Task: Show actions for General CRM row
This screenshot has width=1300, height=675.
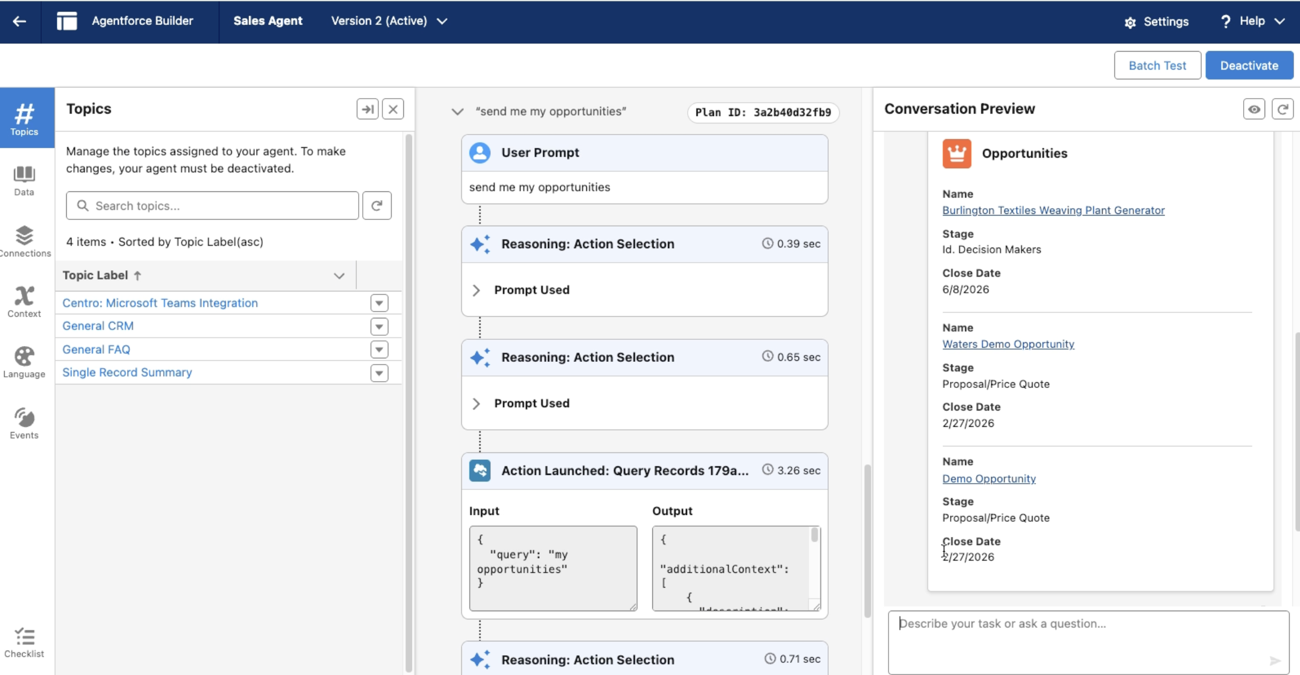Action: click(379, 326)
